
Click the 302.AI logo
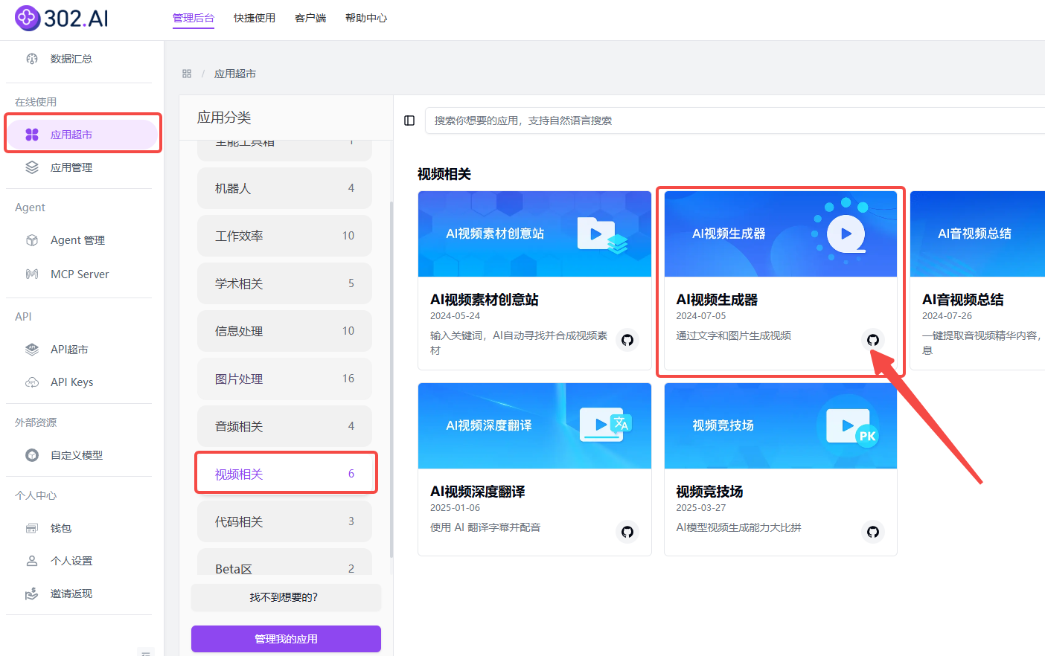coord(62,18)
